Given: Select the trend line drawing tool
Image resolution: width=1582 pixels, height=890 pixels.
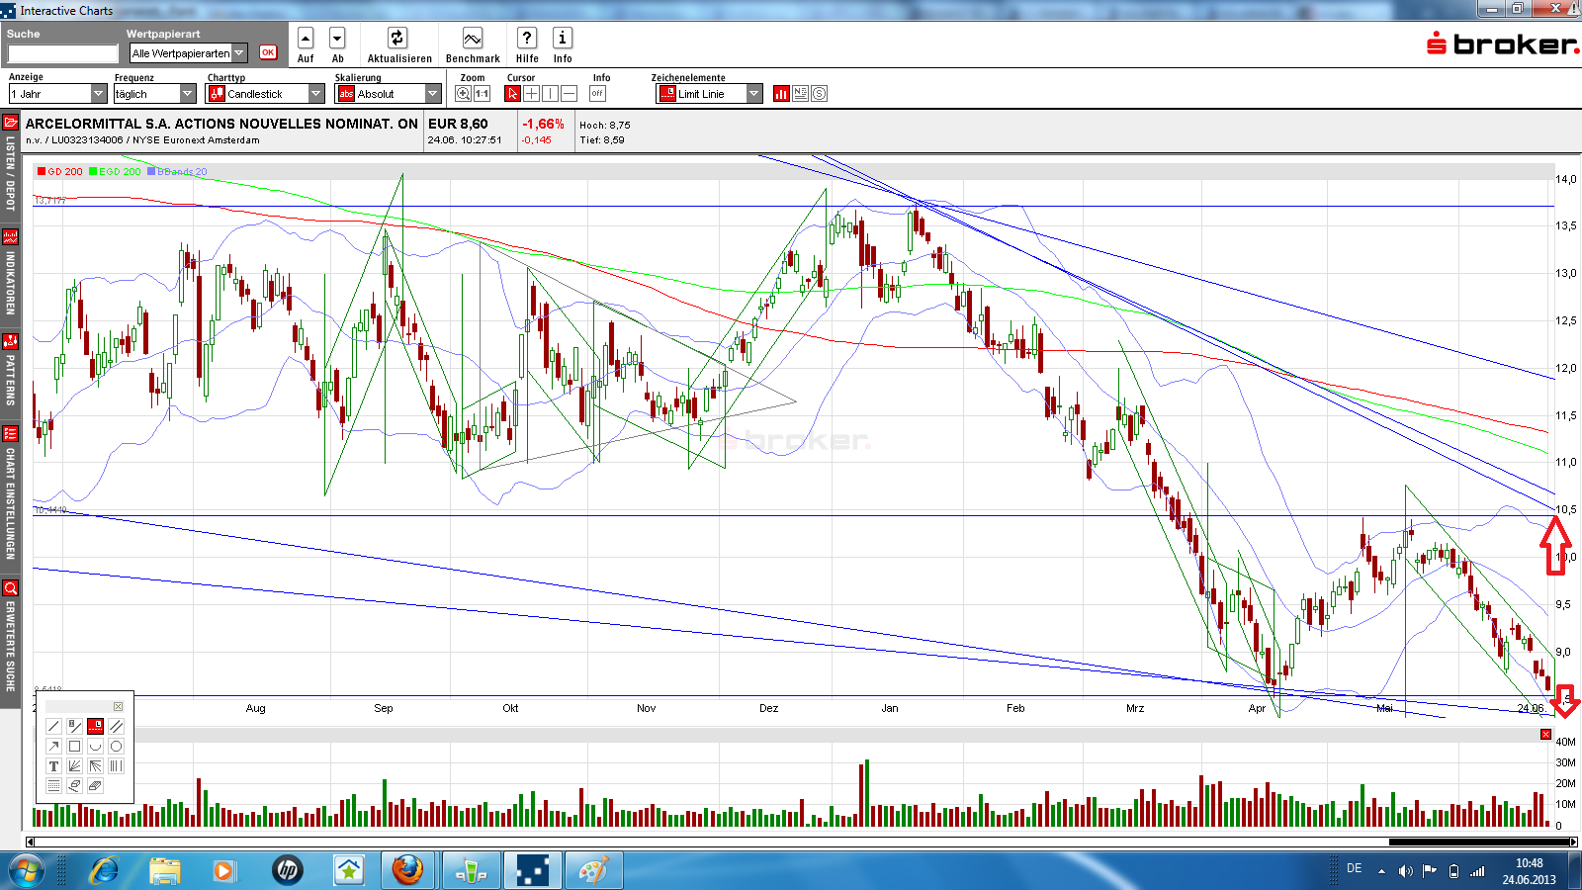Looking at the screenshot, I should pyautogui.click(x=52, y=725).
